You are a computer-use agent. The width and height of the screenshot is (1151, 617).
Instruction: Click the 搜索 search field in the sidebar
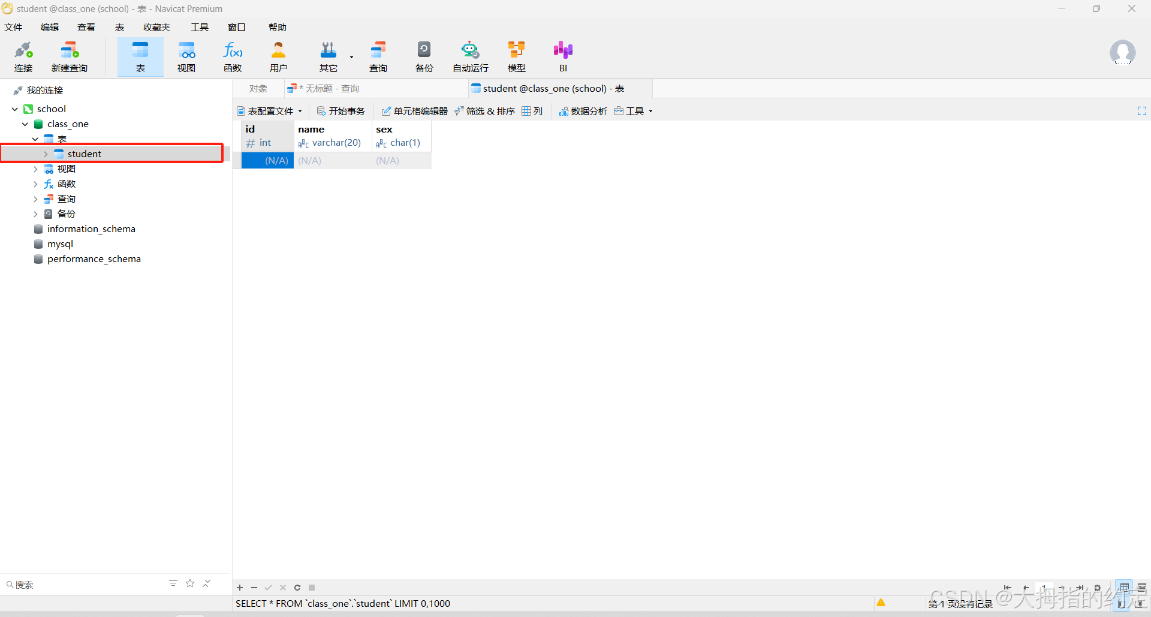click(x=84, y=585)
